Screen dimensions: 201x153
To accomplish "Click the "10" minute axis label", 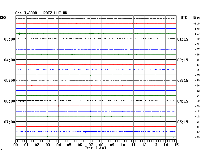I will pos(123,145).
